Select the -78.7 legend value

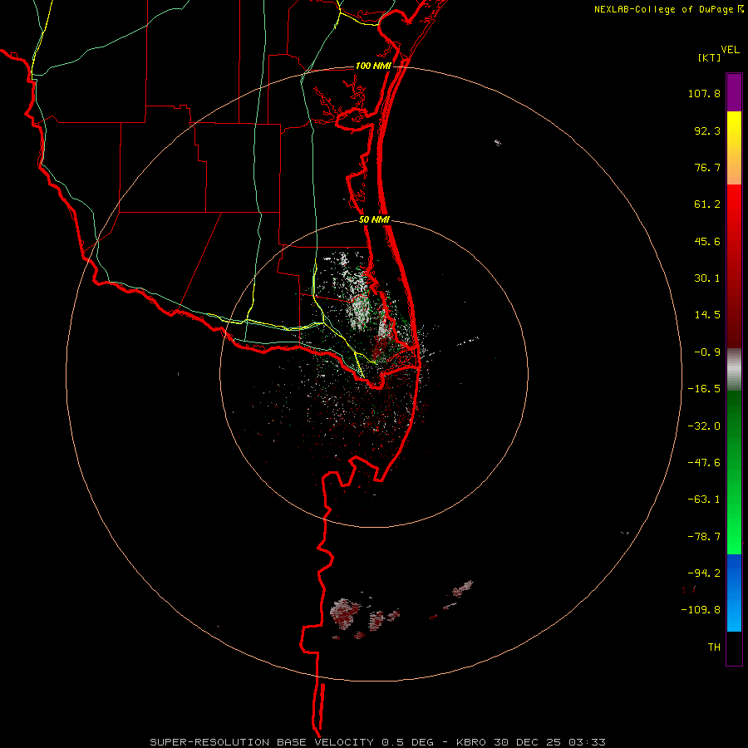(x=704, y=537)
